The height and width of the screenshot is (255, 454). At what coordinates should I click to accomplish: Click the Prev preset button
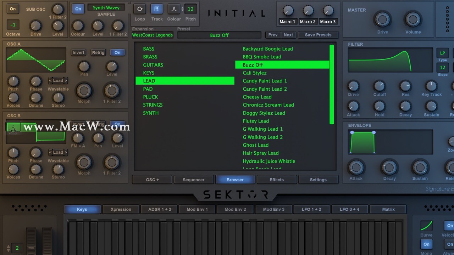pos(273,35)
